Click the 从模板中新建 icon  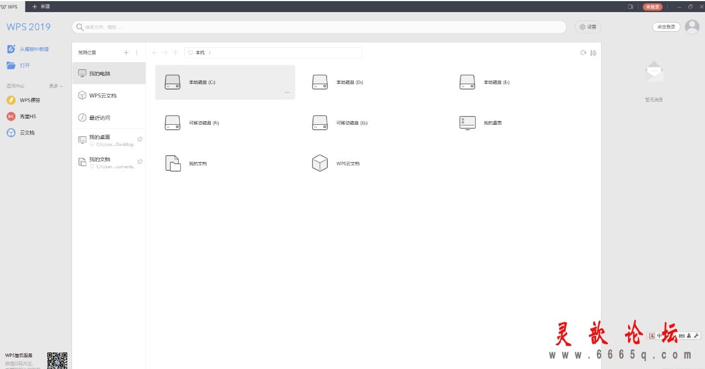pos(11,49)
